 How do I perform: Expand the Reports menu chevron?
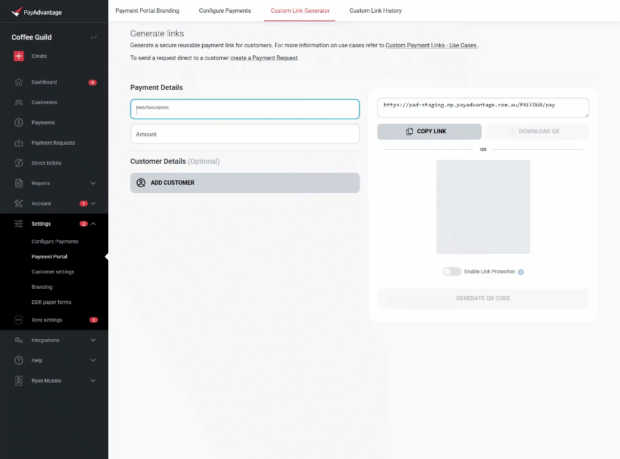[93, 184]
